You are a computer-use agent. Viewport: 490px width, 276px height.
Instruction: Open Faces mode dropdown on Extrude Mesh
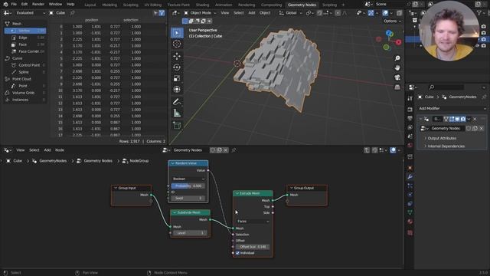[253, 222]
